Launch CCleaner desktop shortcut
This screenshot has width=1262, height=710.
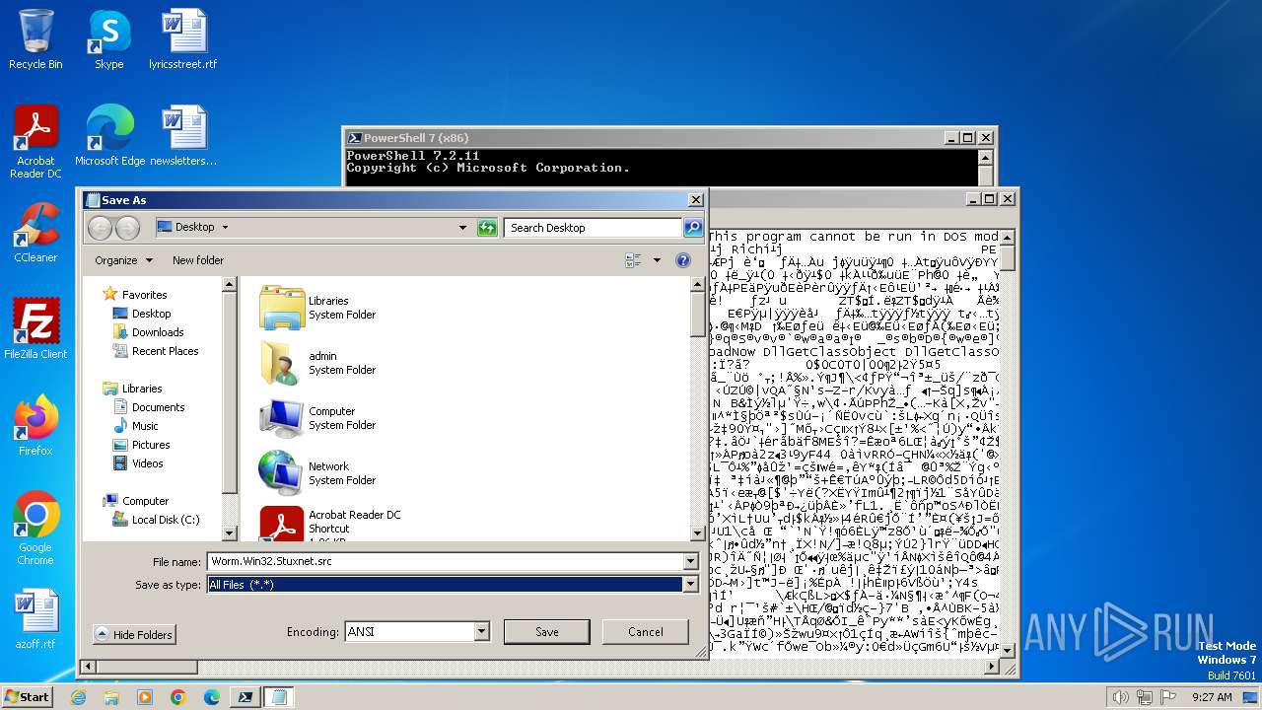(35, 232)
